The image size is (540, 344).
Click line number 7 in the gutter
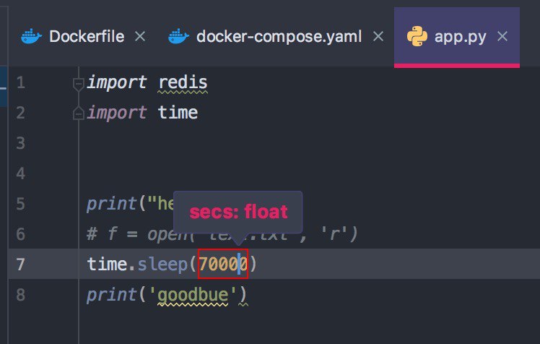coord(20,265)
